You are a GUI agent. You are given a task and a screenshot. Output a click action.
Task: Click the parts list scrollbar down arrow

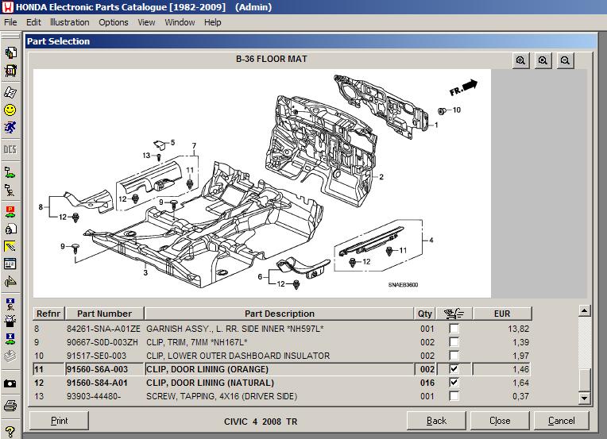point(584,398)
